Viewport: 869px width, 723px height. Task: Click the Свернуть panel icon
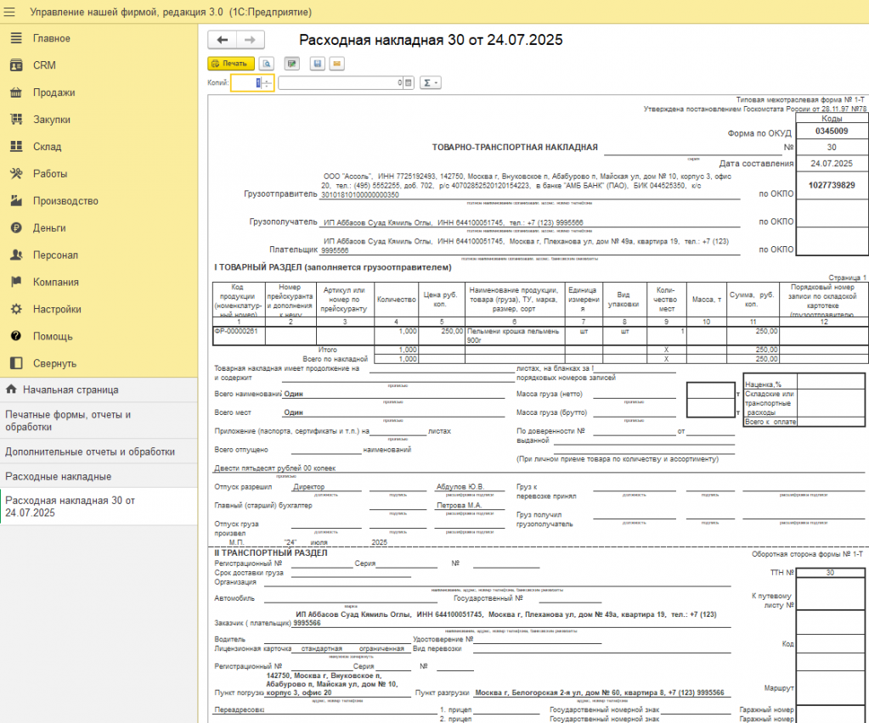coord(16,364)
